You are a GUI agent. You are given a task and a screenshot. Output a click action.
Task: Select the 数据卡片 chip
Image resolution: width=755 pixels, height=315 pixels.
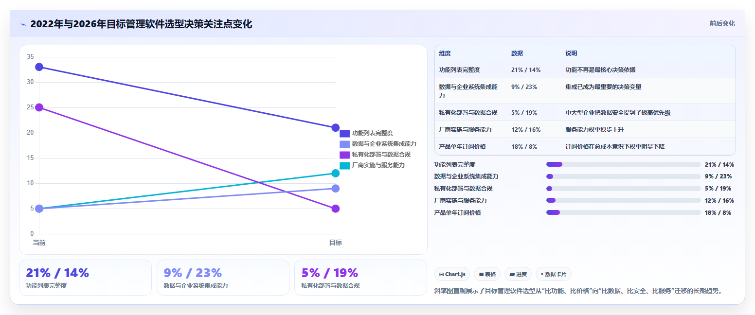(554, 274)
